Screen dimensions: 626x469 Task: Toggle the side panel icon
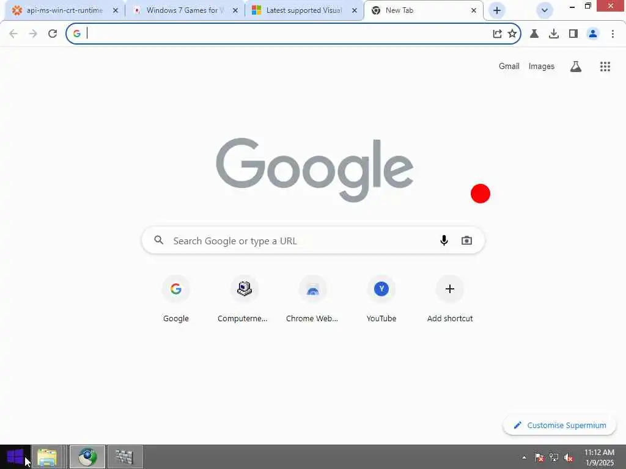573,34
